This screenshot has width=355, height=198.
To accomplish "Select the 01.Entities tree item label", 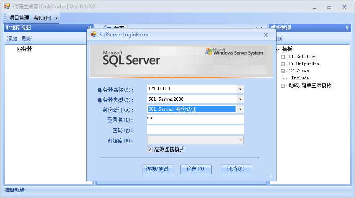I will [302, 57].
